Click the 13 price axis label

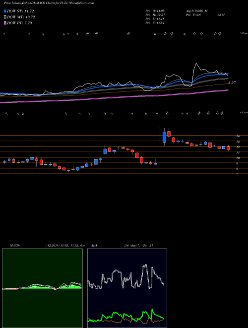point(238,142)
